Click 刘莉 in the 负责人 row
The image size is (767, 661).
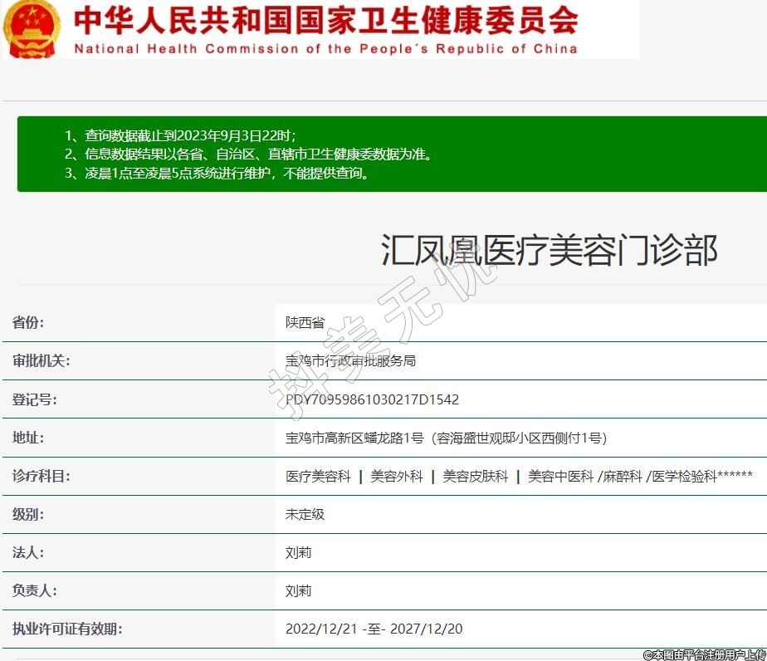[x=298, y=591]
